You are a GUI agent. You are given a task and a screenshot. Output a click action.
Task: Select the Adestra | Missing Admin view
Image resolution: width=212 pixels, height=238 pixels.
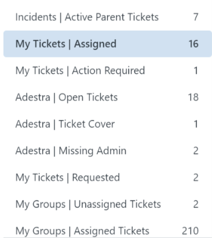point(108,151)
